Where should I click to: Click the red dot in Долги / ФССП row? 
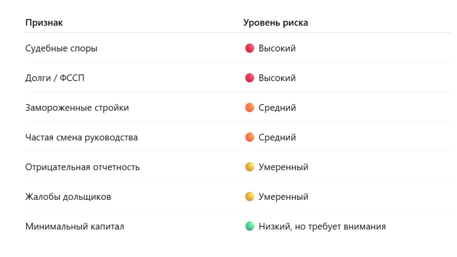click(249, 78)
